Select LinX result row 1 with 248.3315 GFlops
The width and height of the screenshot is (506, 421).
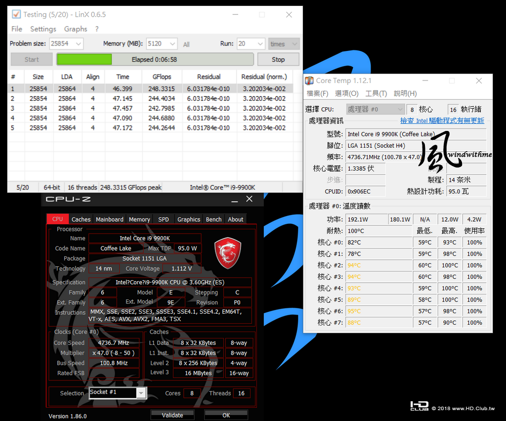coord(150,89)
